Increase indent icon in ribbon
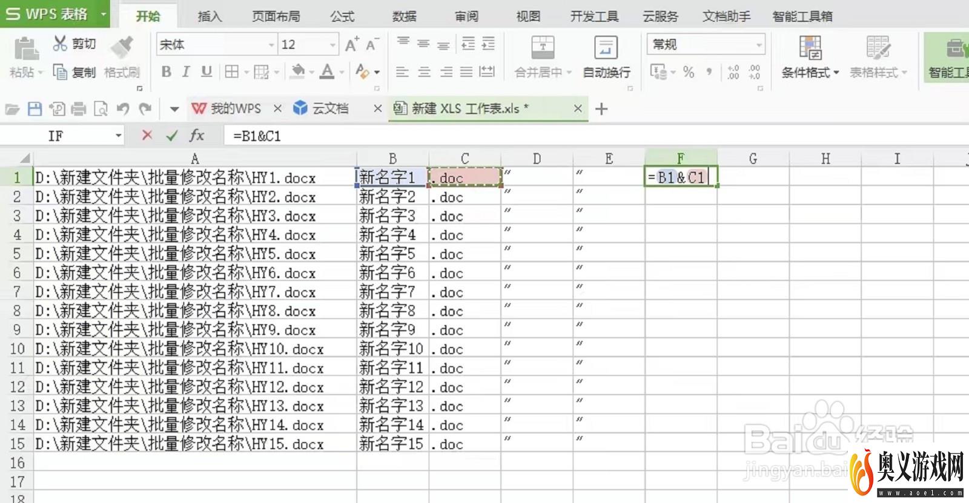Screen dimensions: 969x503 (488, 43)
